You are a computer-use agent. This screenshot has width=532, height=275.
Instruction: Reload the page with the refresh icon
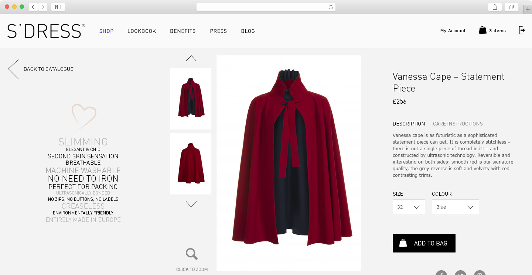[331, 7]
